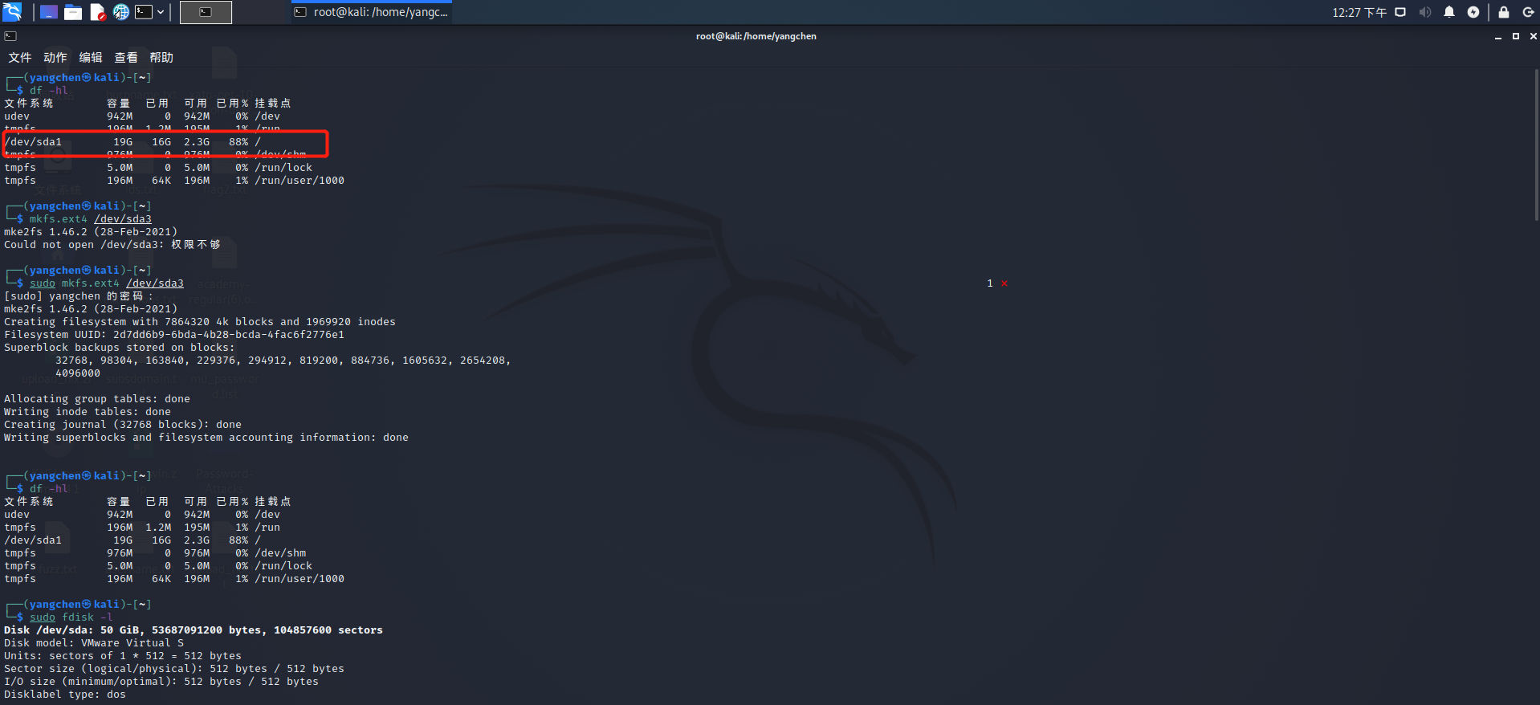Viewport: 1540px width, 705px height.
Task: Open the file manager from panel
Action: coord(73,12)
